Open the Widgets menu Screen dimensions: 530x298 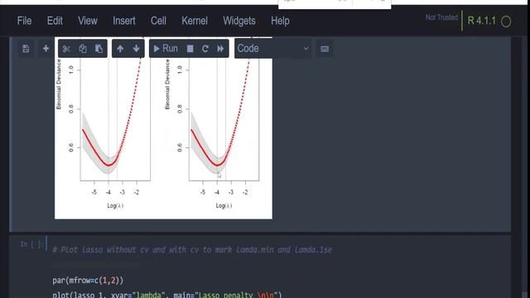point(239,21)
